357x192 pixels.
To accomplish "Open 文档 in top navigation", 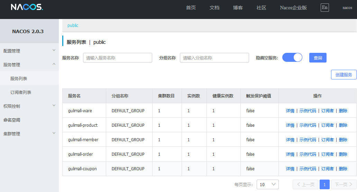I will pyautogui.click(x=214, y=8).
